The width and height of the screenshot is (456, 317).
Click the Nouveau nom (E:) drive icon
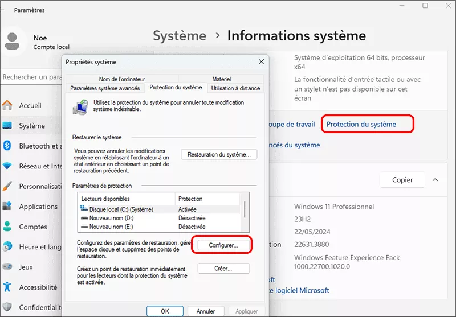pyautogui.click(x=84, y=227)
